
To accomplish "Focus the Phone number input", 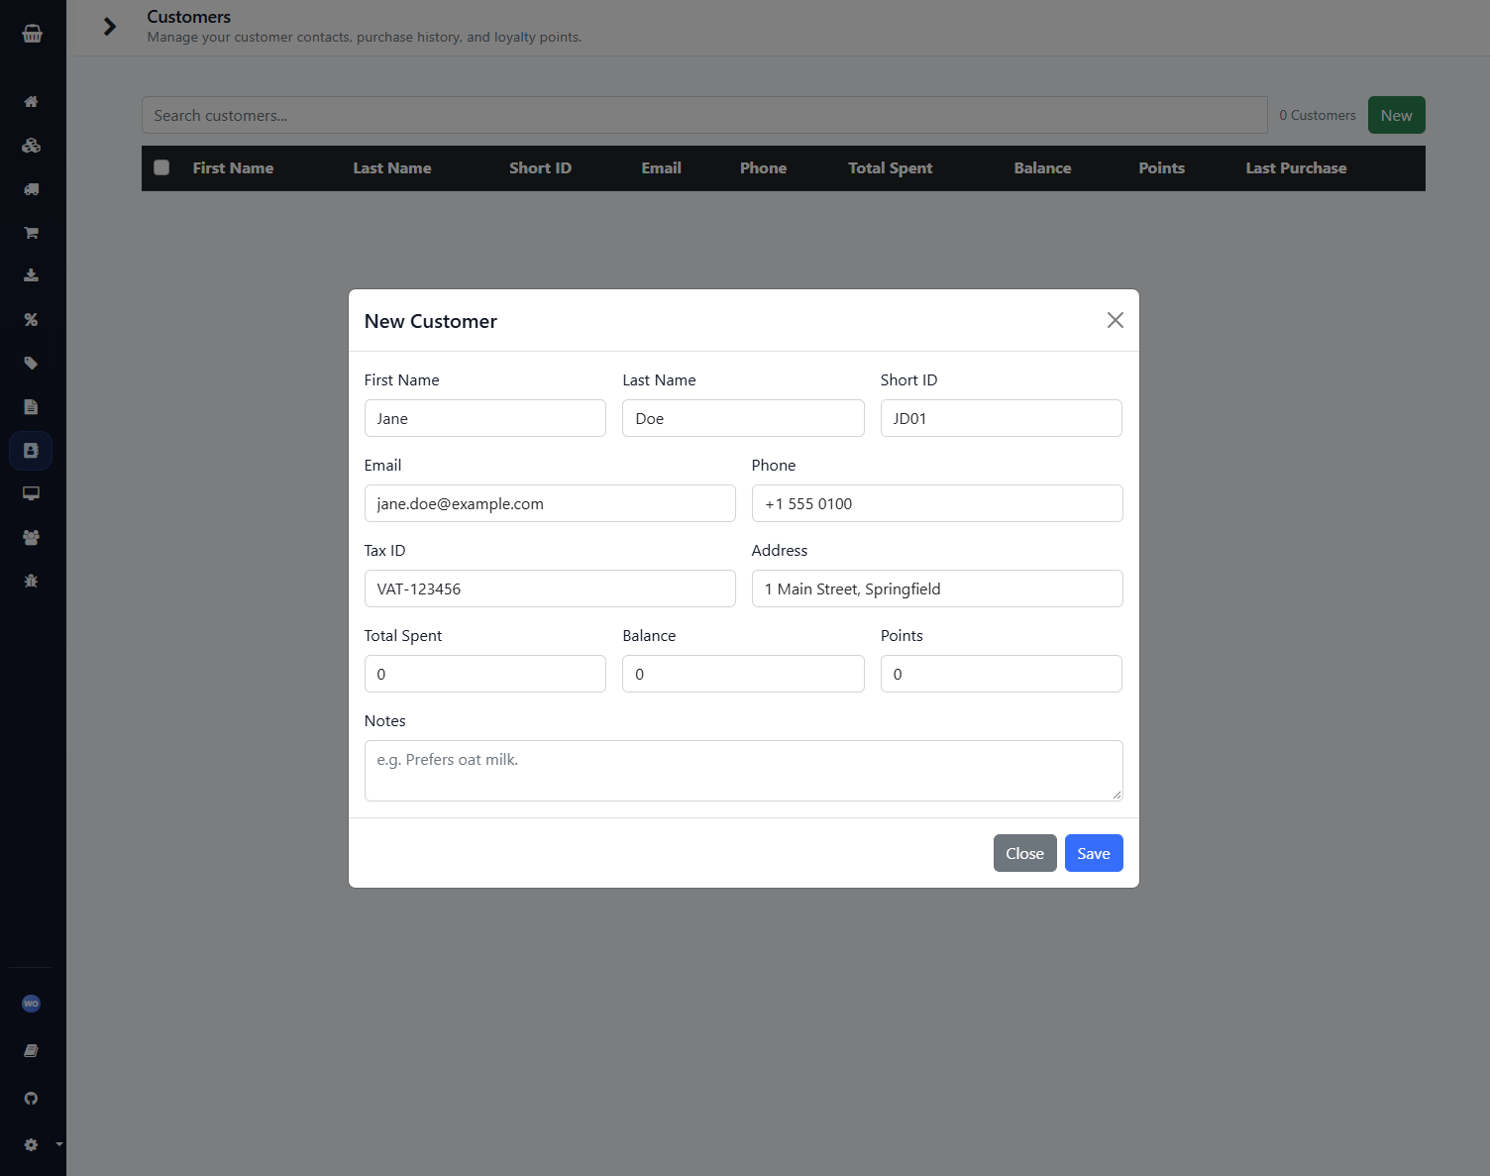I will pyautogui.click(x=937, y=503).
